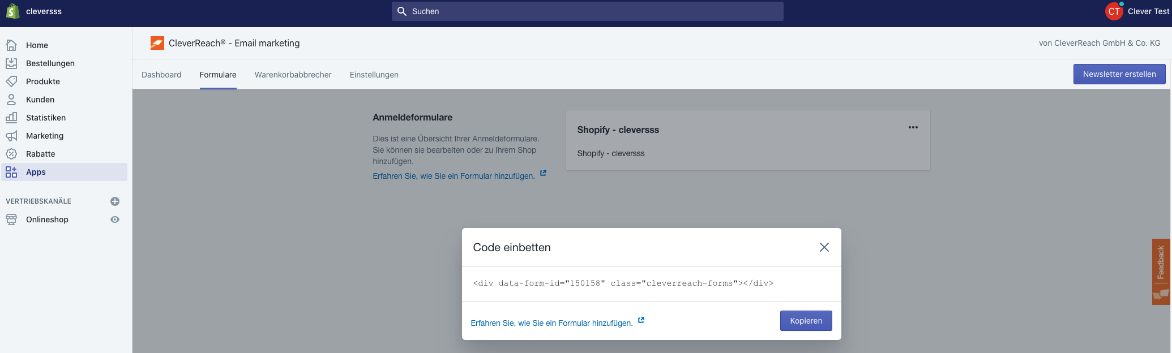Click external link icon under Anmeldeformulare

pyautogui.click(x=543, y=173)
